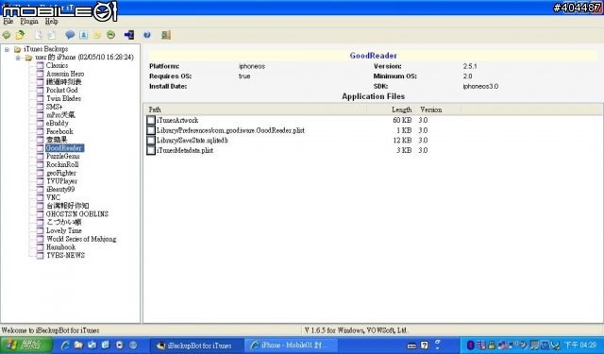
Task: Sort by the Length column header
Action: coord(391,110)
